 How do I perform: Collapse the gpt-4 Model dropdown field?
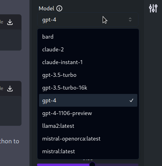pos(88,20)
